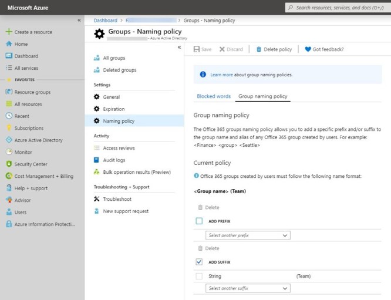Follow the Learn more link
The width and height of the screenshot is (391, 300).
point(221,75)
